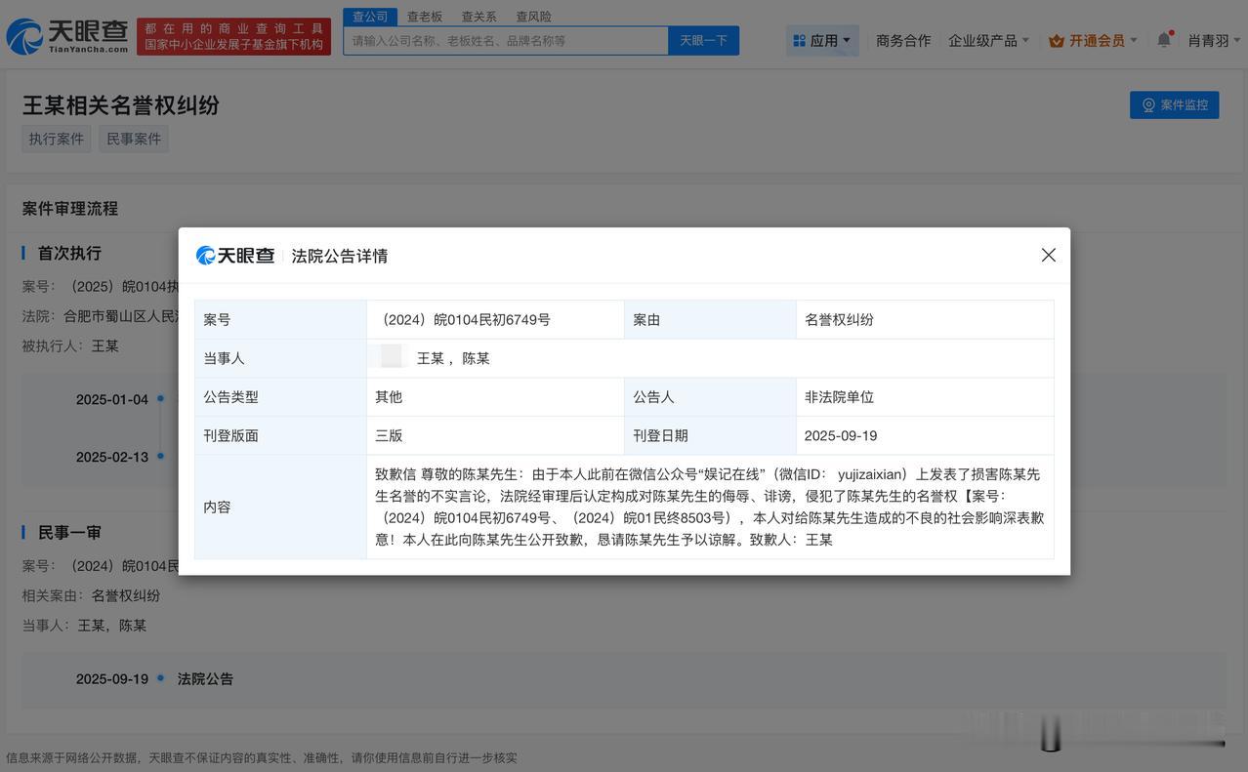Image resolution: width=1248 pixels, height=772 pixels.
Task: Click the crown icon beside 开通会员
Action: tap(1057, 41)
